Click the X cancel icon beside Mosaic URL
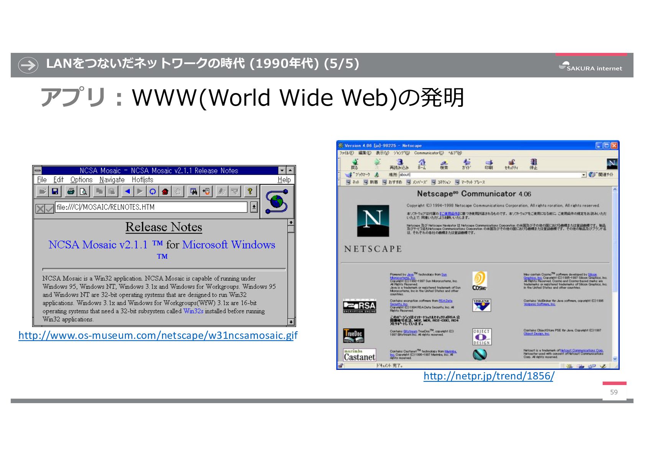 click(x=40, y=208)
